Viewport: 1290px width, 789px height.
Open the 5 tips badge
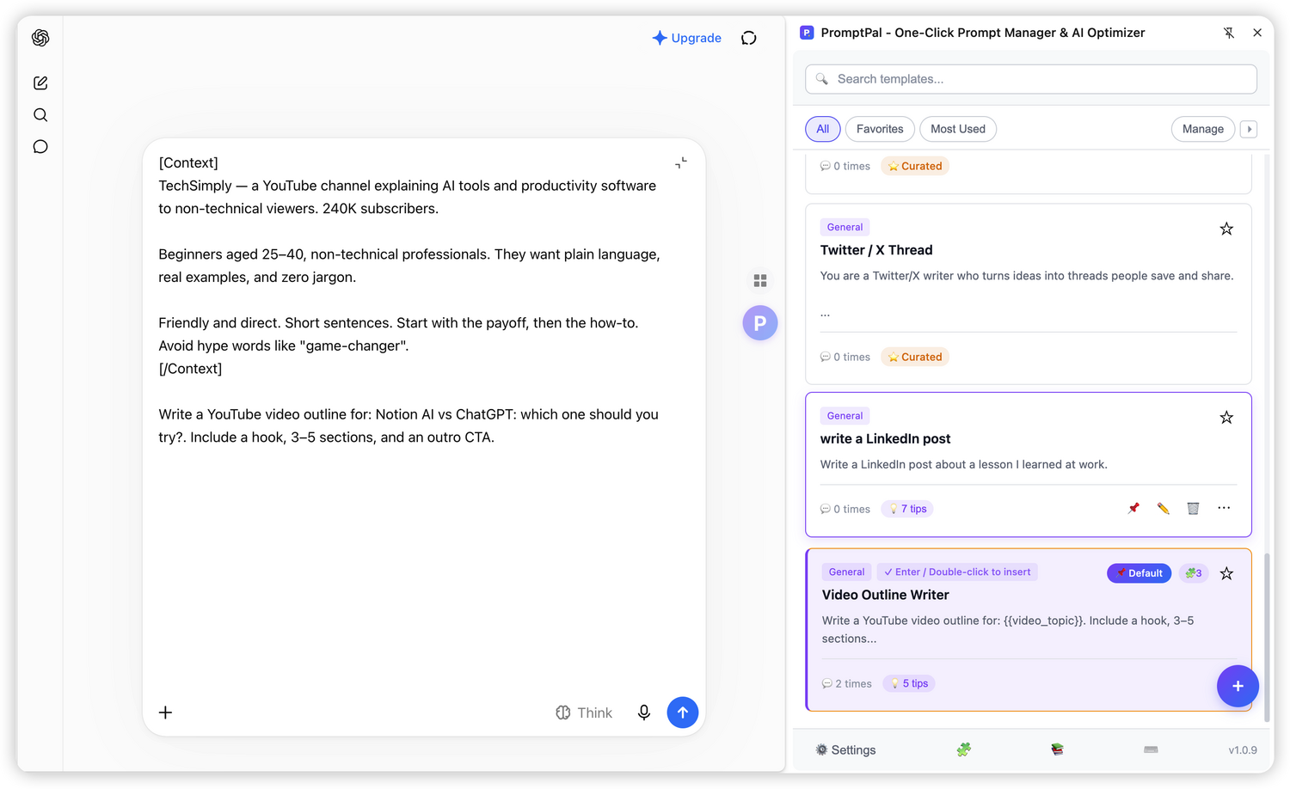tap(909, 683)
